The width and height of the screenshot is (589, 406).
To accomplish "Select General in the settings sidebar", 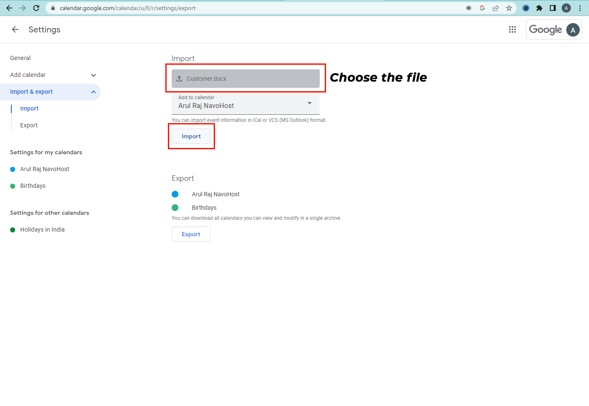I will (x=20, y=58).
